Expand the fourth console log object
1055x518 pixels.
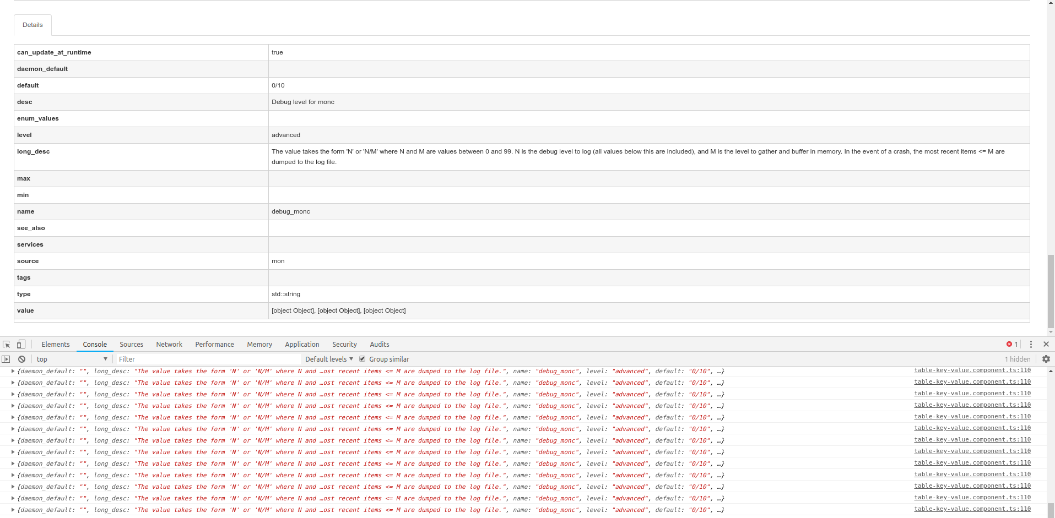point(13,406)
